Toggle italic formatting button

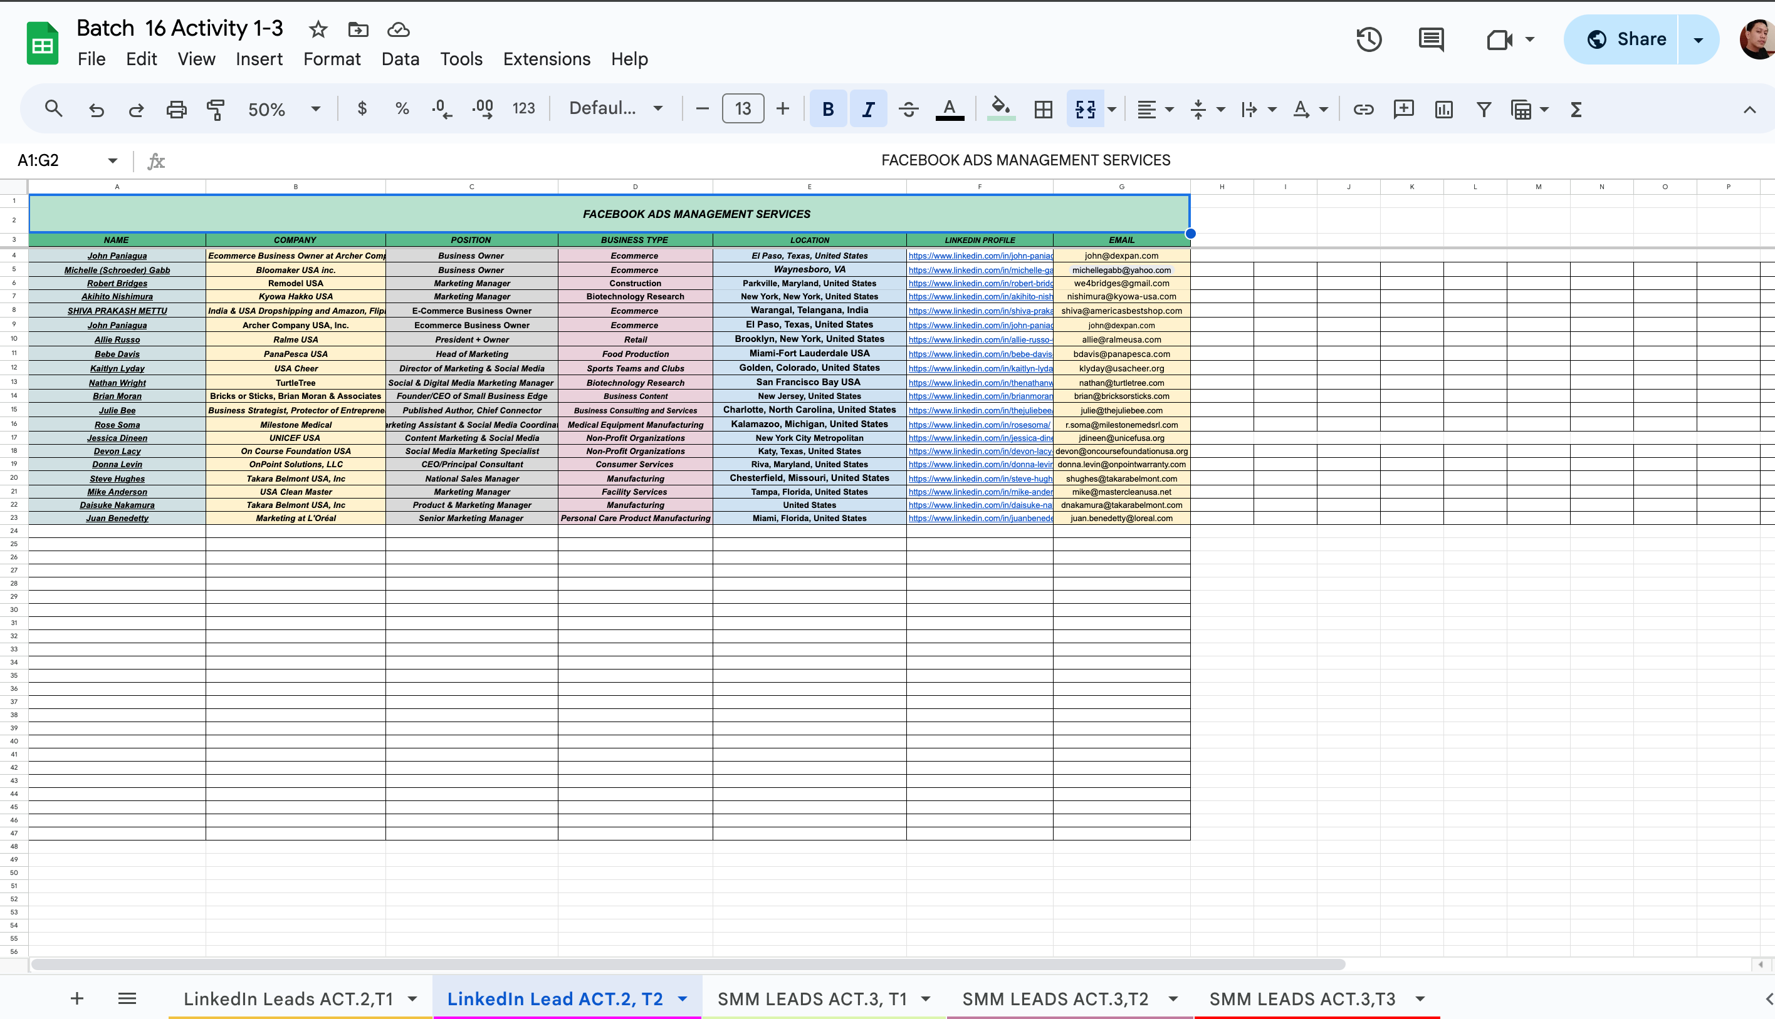(868, 109)
